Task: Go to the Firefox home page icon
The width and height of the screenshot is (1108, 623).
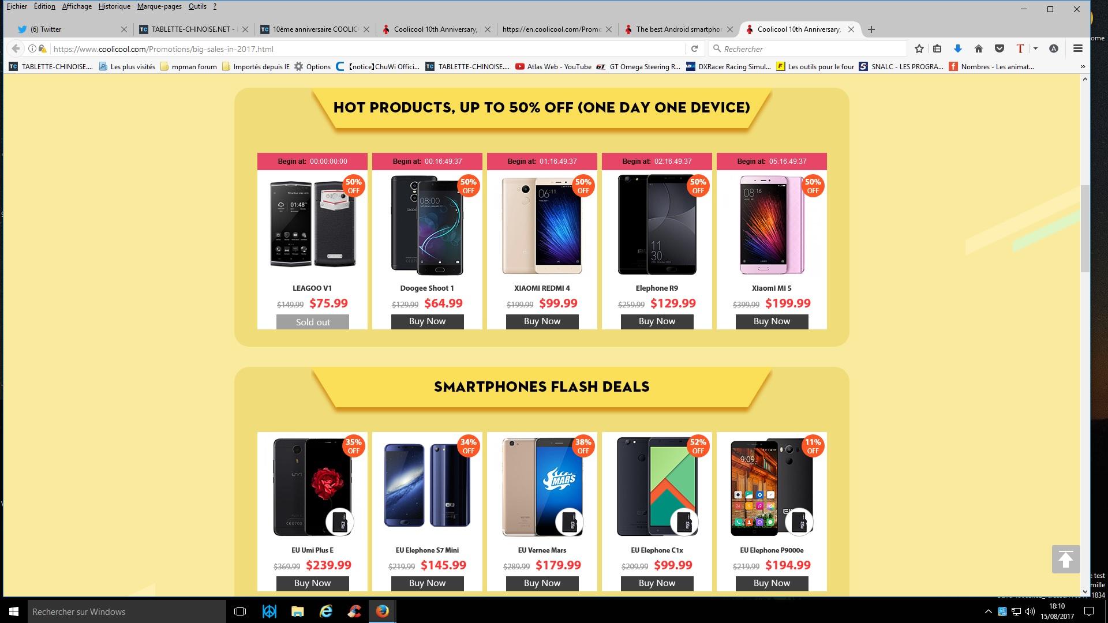Action: point(978,49)
